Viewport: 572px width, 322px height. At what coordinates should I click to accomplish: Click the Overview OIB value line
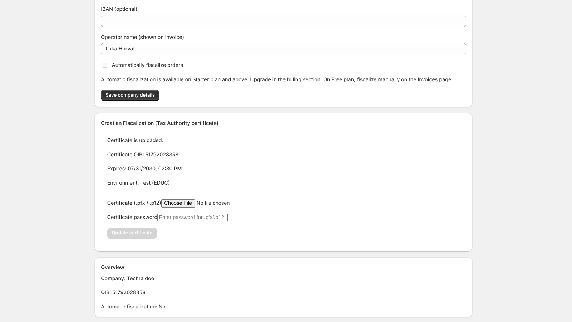coord(123,292)
